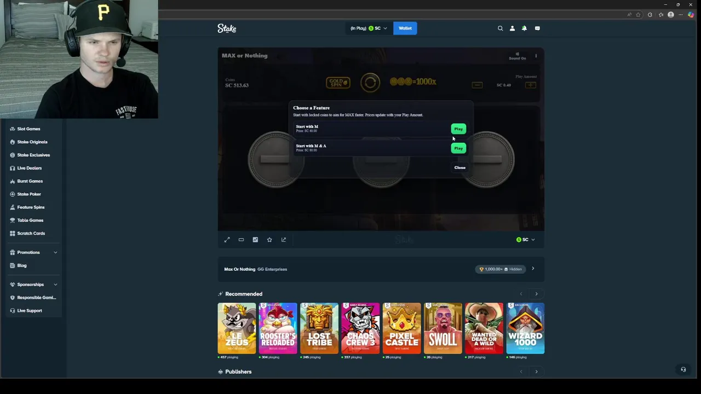This screenshot has height=394, width=701.
Task: Toggle the Sound On speaker
Action: 517,55
